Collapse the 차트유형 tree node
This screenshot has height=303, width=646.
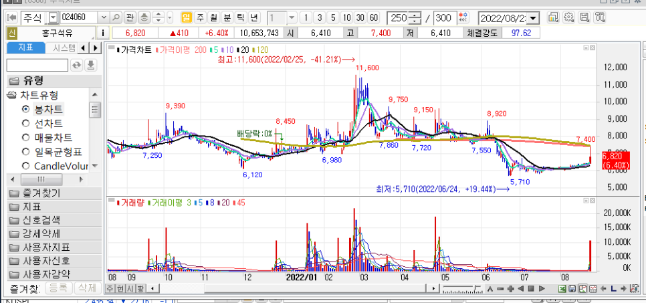[12, 95]
